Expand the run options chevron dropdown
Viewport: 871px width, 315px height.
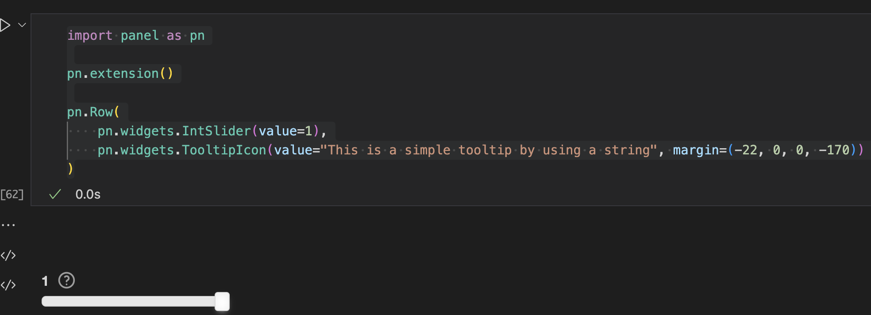[21, 25]
